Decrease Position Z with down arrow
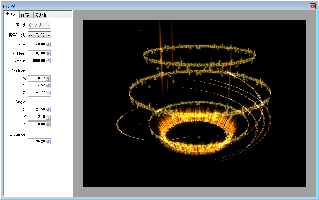 tap(48, 94)
